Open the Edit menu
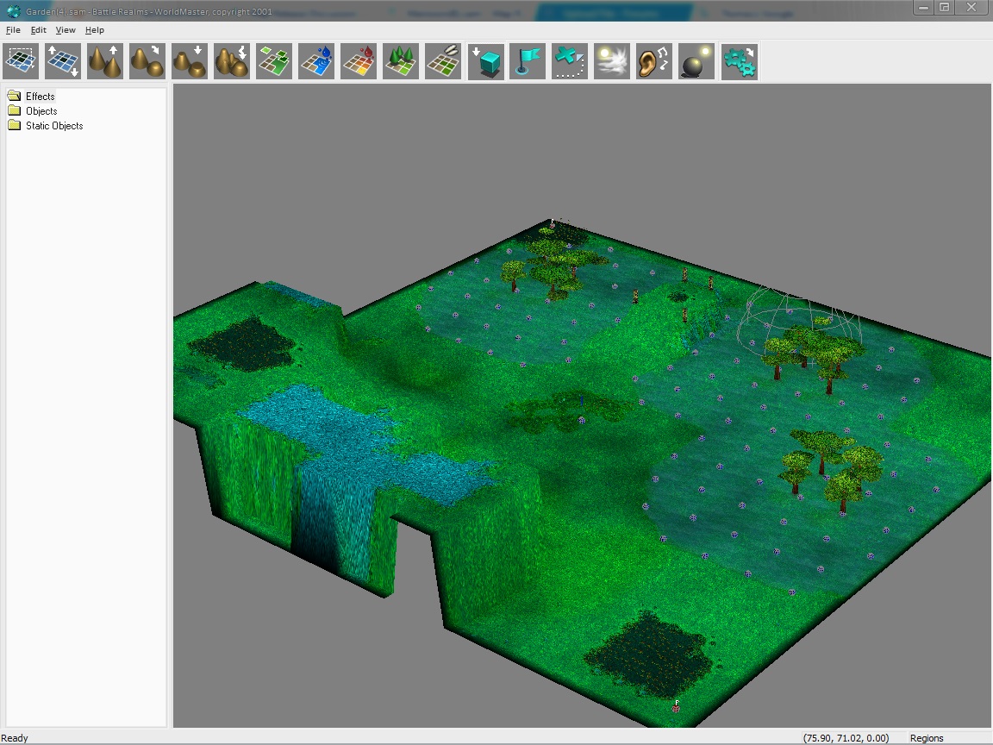Screen dimensions: 993x745 [x=39, y=30]
